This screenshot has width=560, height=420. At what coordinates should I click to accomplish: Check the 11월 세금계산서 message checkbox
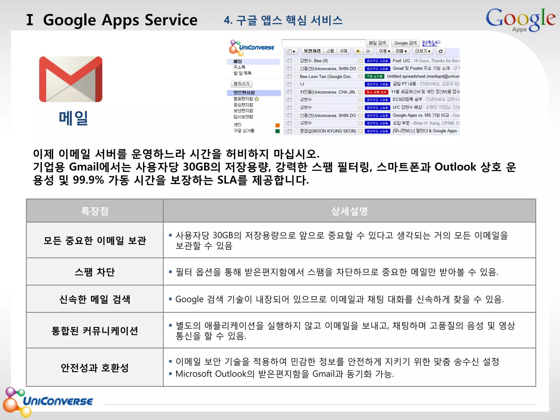click(x=290, y=92)
